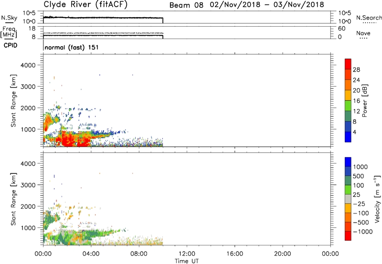Pick the blue top segment of Velocity colorbar
The height and width of the screenshot is (264, 382).
pyautogui.click(x=348, y=162)
